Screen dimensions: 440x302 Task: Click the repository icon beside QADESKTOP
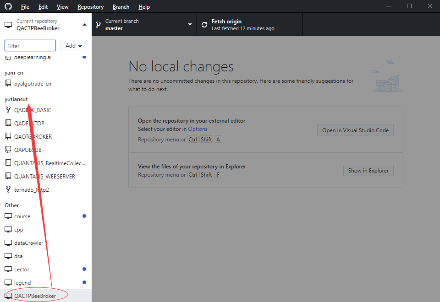click(x=8, y=123)
